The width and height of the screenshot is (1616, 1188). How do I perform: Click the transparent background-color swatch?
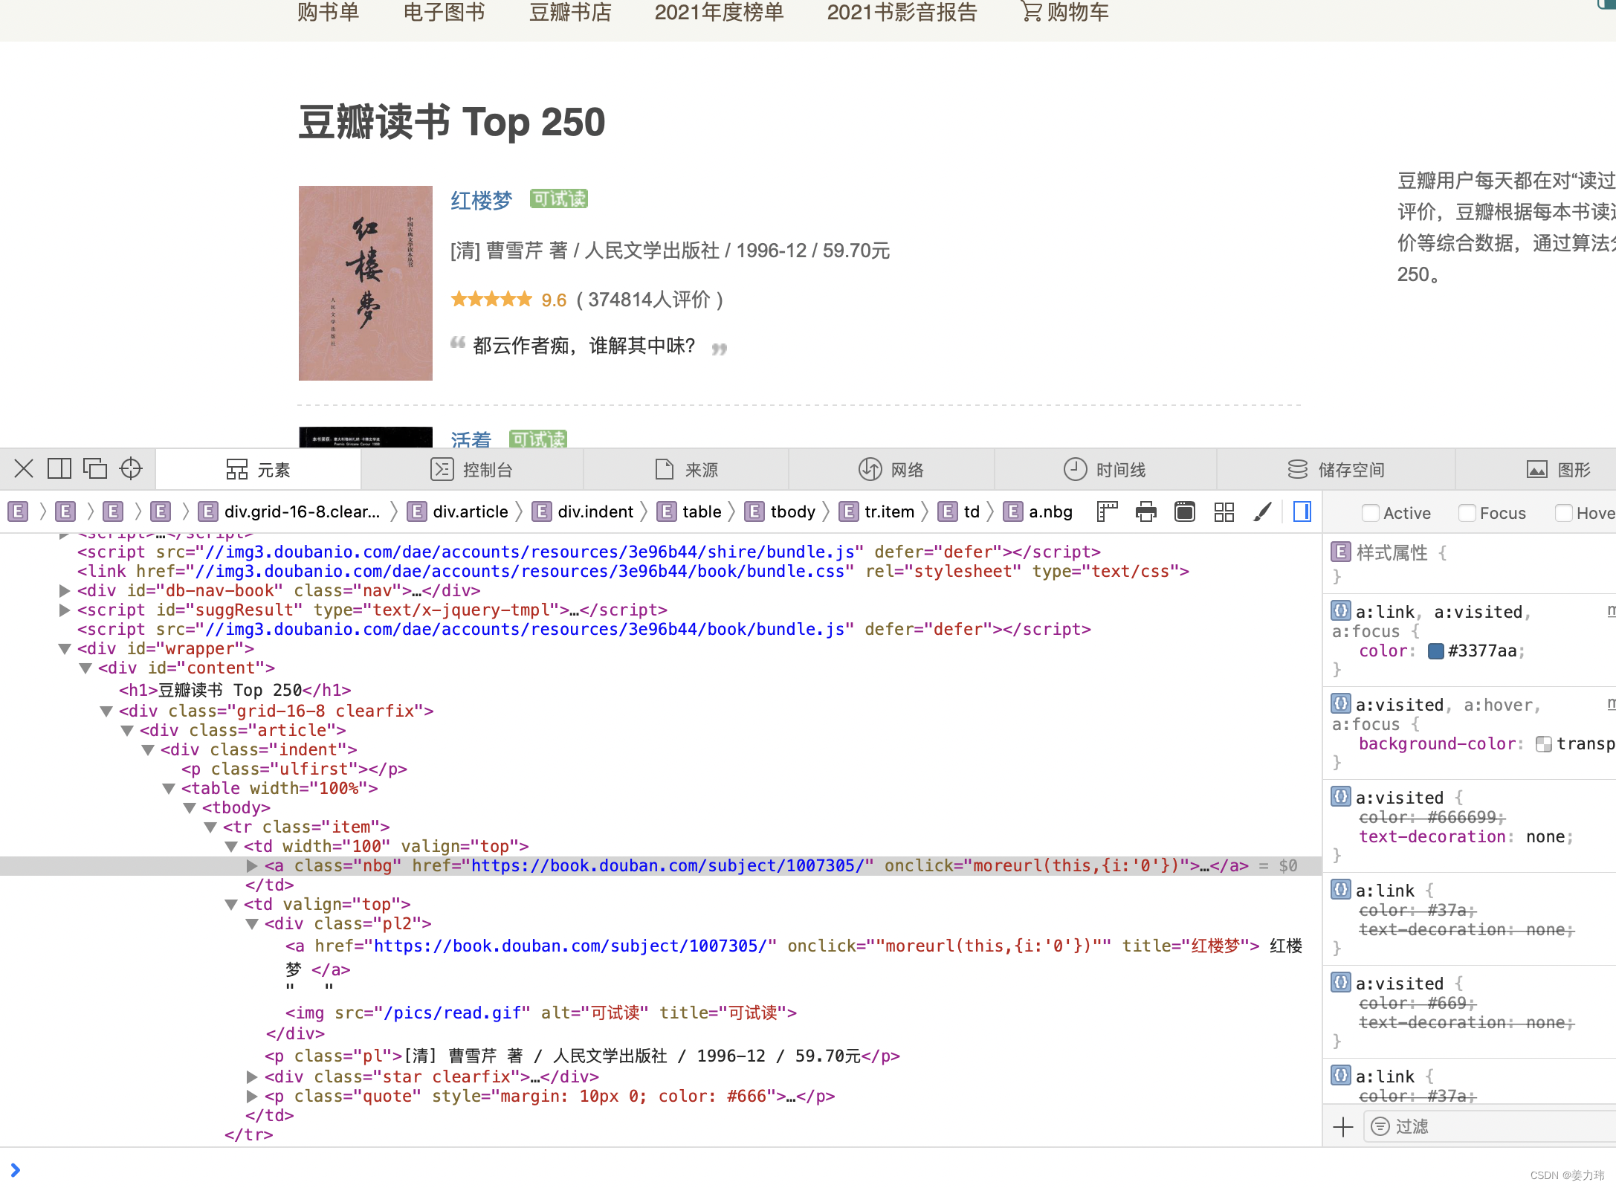click(x=1544, y=744)
